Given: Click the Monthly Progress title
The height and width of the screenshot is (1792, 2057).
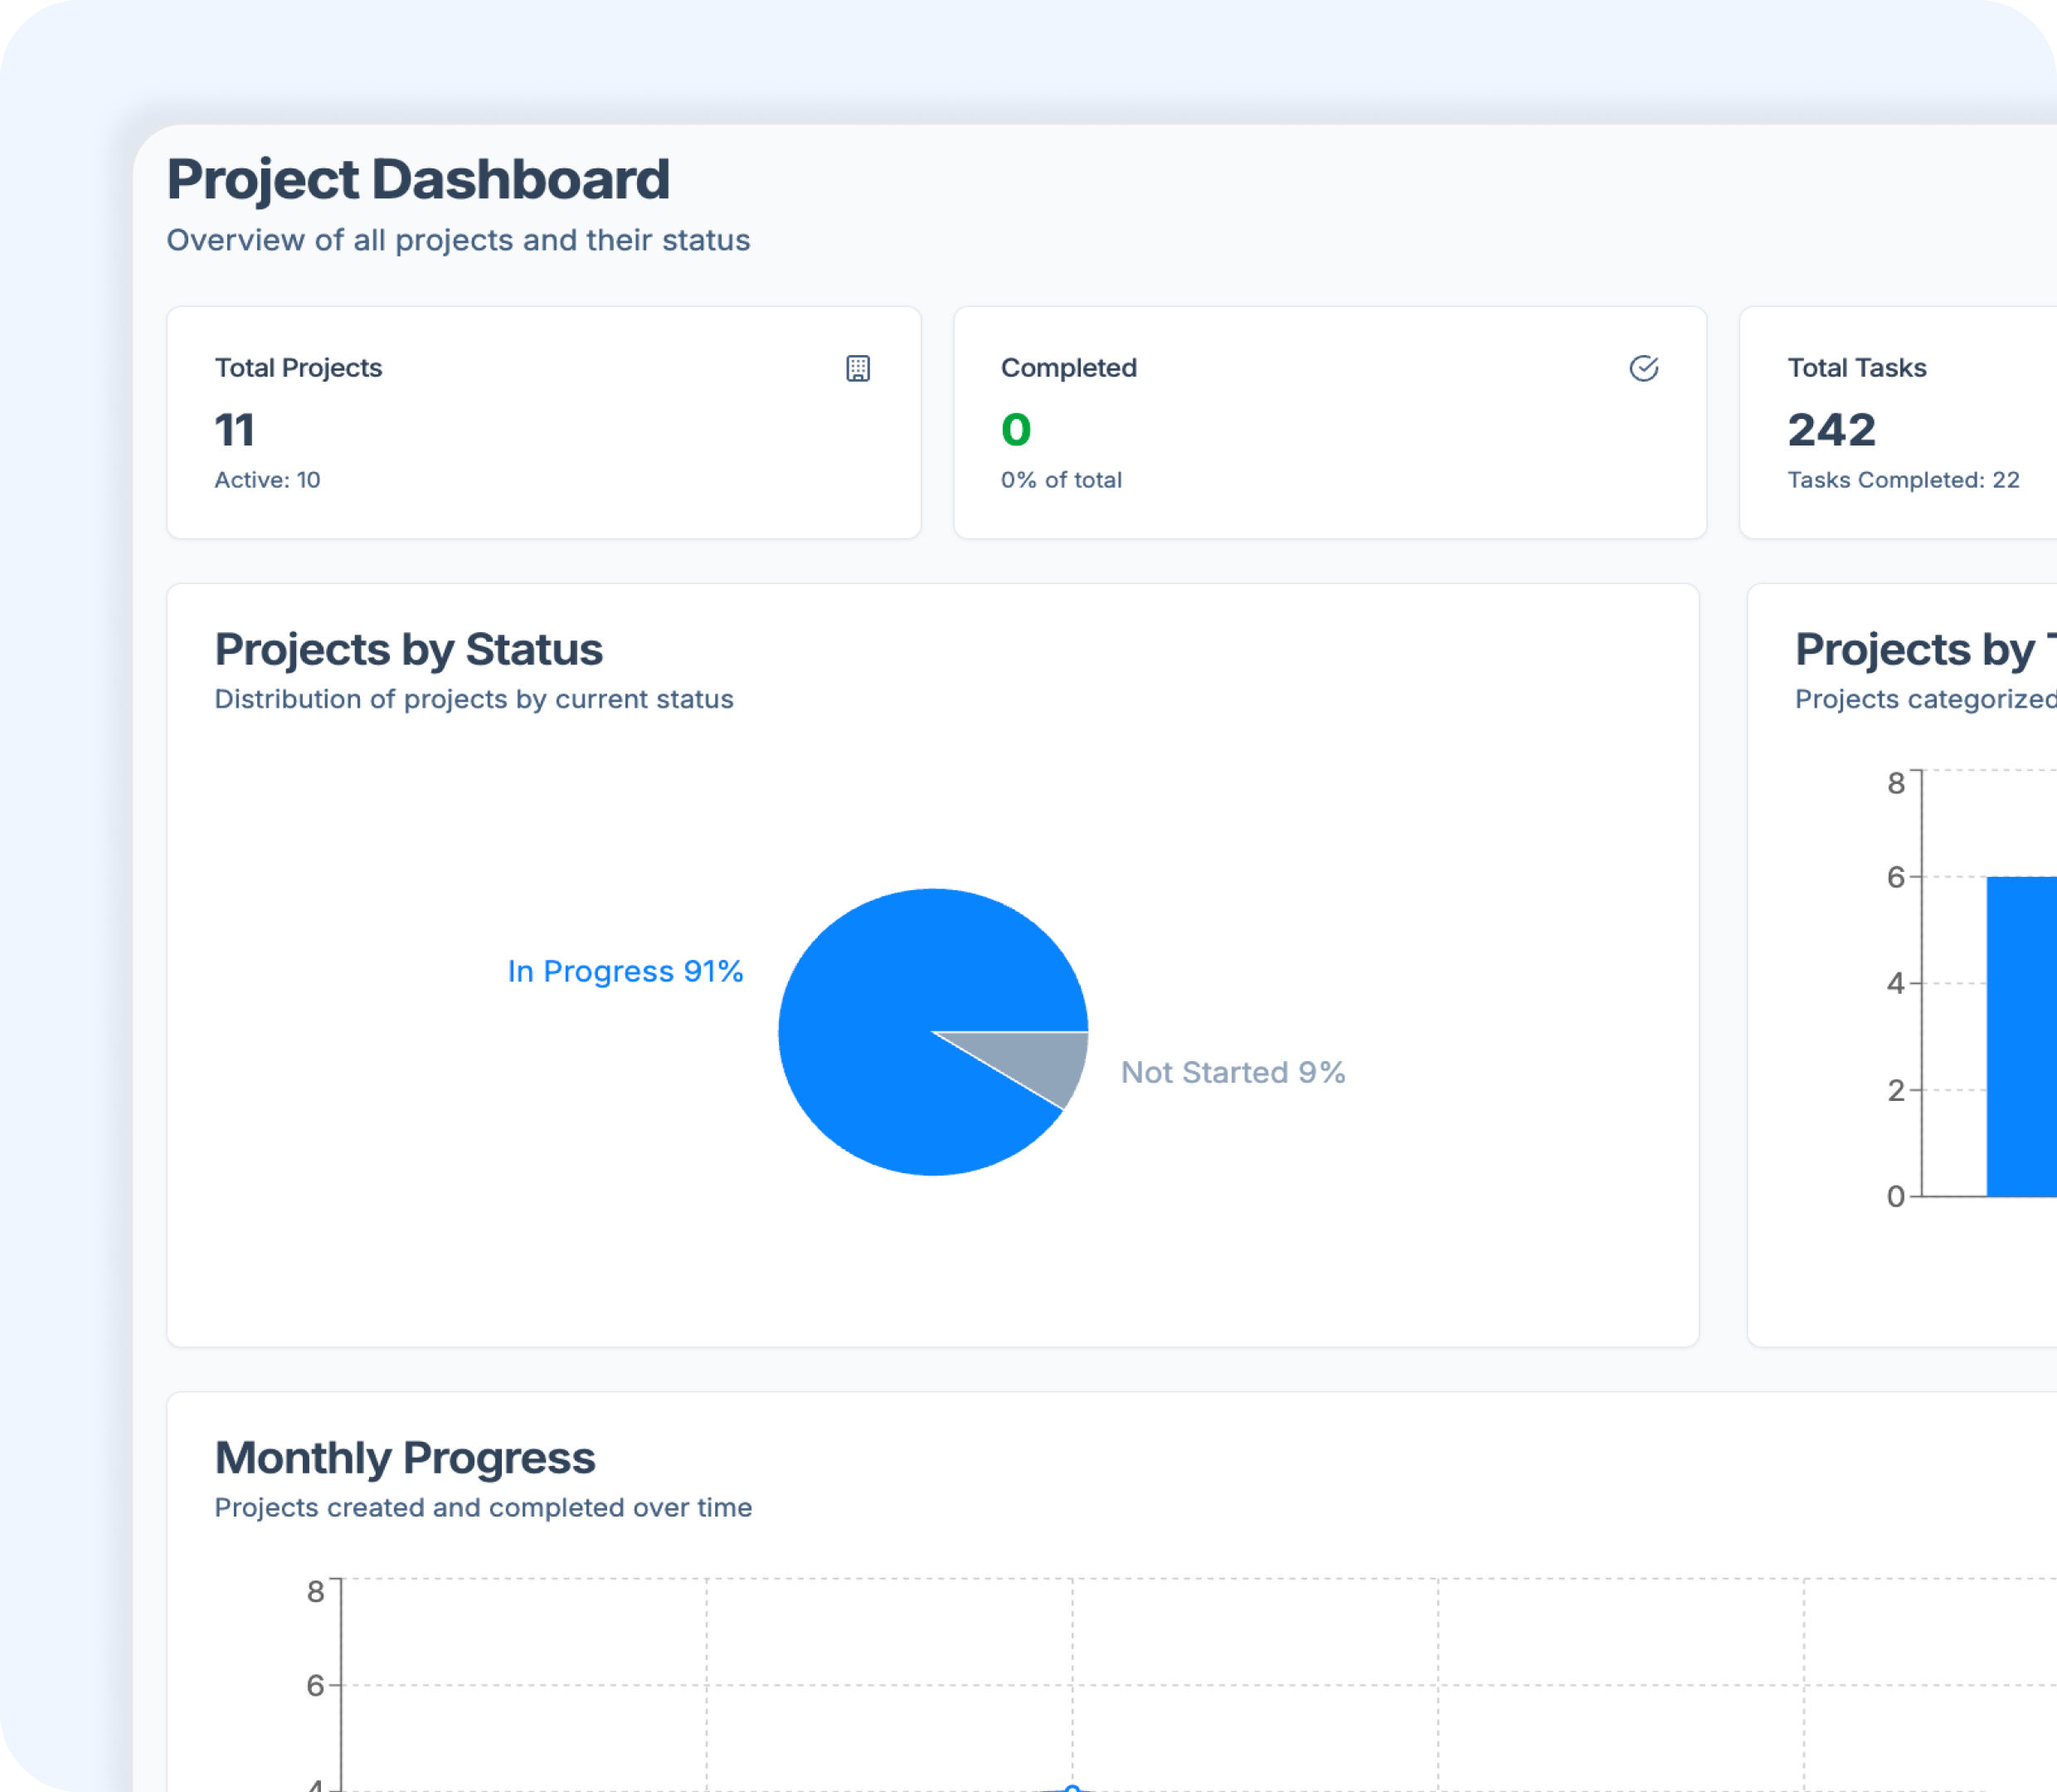Looking at the screenshot, I should (405, 1458).
